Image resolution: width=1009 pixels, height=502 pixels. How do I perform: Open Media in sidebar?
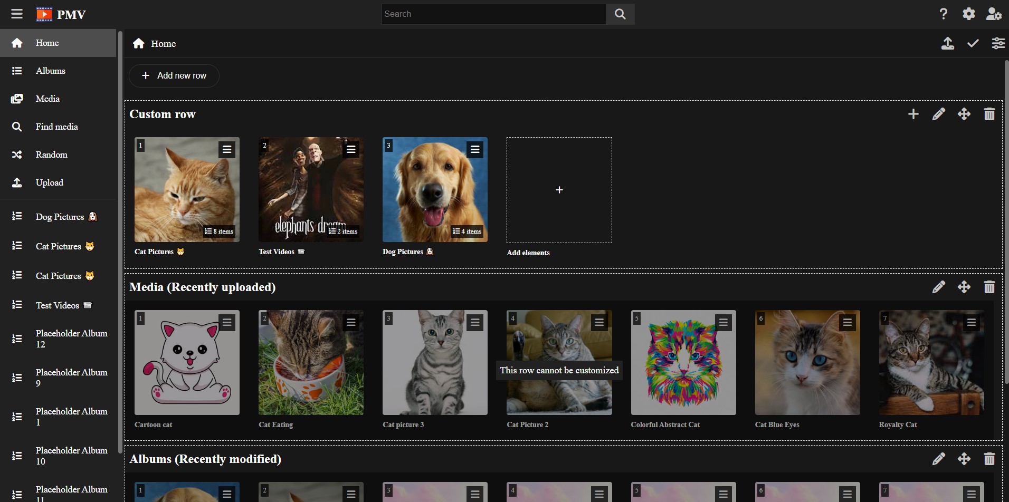click(x=58, y=99)
